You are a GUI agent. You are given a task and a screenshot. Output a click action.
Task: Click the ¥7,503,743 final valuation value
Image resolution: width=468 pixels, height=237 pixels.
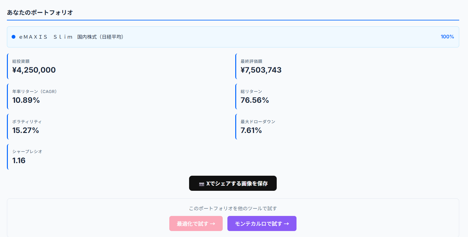pos(261,70)
